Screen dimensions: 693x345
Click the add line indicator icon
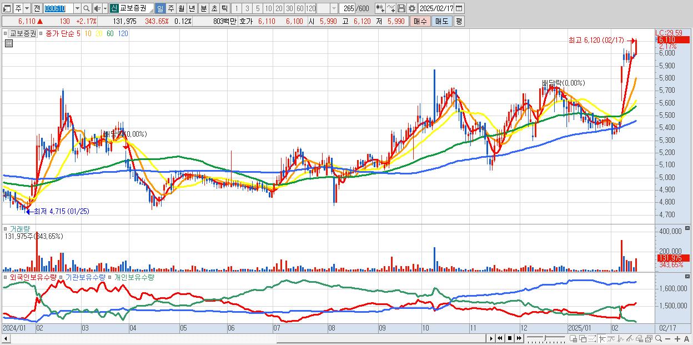391,8
